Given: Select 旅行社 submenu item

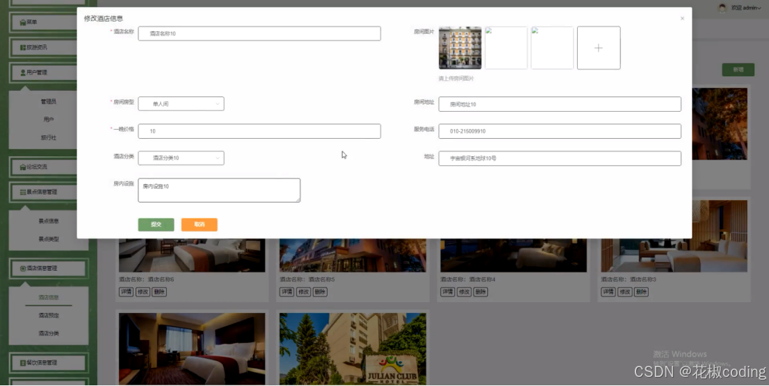Looking at the screenshot, I should [x=49, y=137].
